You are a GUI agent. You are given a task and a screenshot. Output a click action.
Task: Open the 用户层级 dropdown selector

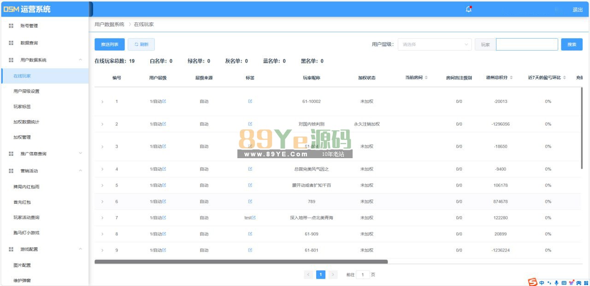[434, 45]
